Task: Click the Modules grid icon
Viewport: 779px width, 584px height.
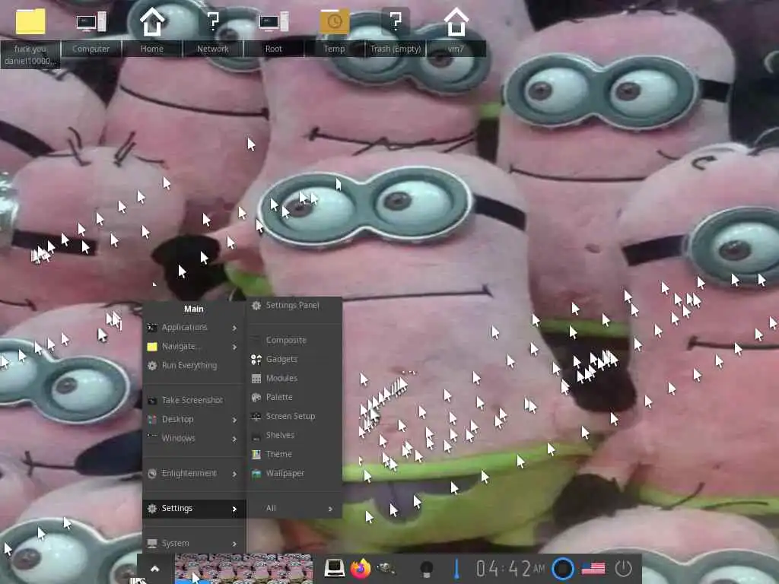Action: pos(256,379)
